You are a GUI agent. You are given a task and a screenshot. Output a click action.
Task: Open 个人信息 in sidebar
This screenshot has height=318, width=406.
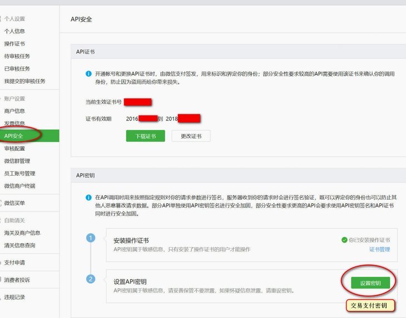(14, 31)
